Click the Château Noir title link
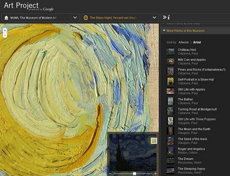The width and height of the screenshot is (230, 176). [x=187, y=49]
